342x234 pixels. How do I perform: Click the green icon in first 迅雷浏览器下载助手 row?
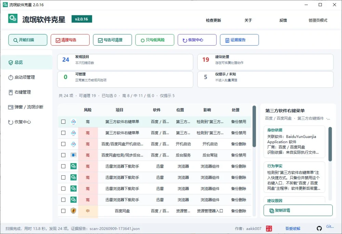point(74,166)
